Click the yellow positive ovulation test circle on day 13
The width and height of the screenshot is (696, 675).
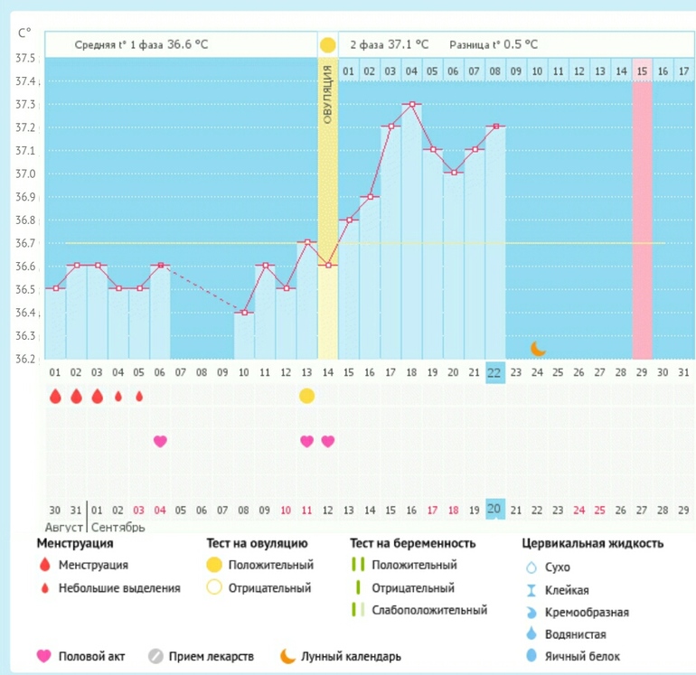click(x=306, y=396)
